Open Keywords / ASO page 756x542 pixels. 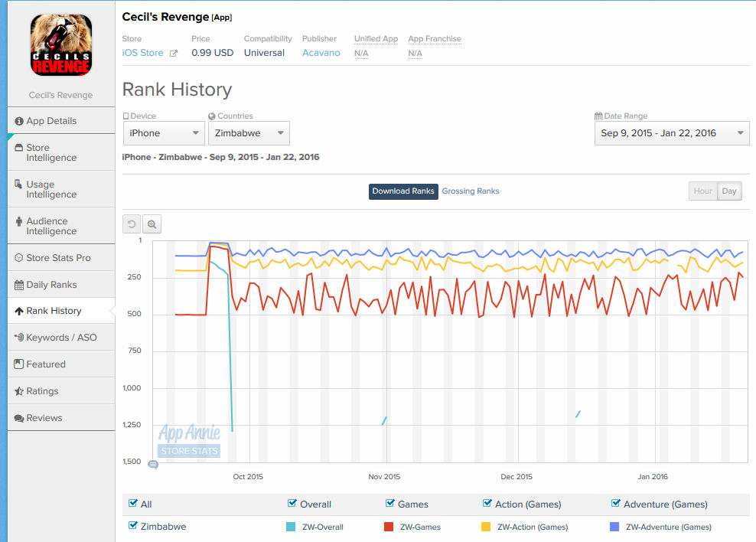coord(61,338)
